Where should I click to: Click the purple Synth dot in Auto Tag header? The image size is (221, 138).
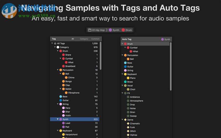162,39
